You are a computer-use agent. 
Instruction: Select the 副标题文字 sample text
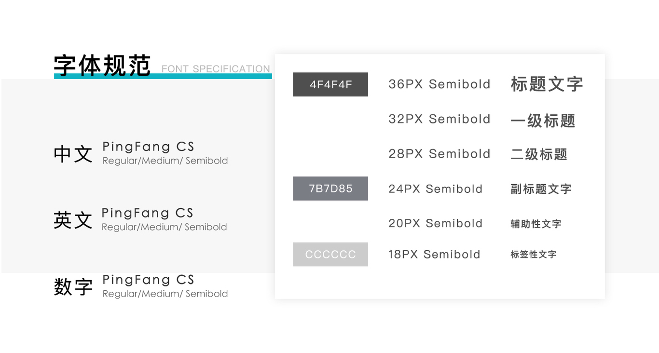pyautogui.click(x=541, y=189)
